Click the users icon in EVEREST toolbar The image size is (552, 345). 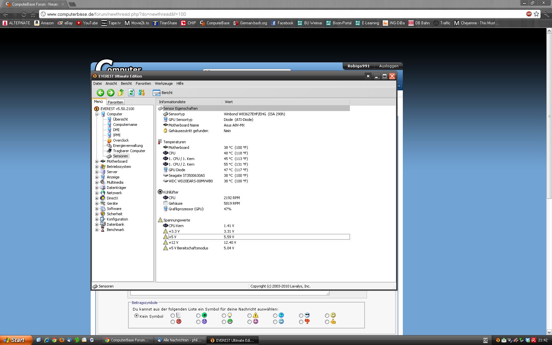[142, 93]
